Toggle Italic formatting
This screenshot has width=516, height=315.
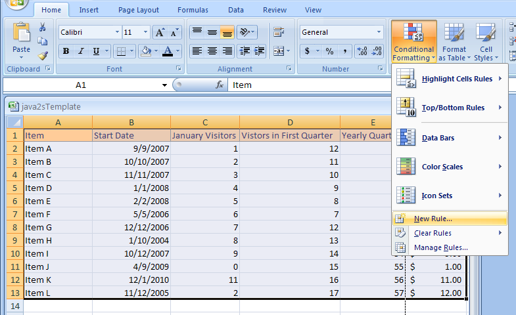[x=81, y=51]
